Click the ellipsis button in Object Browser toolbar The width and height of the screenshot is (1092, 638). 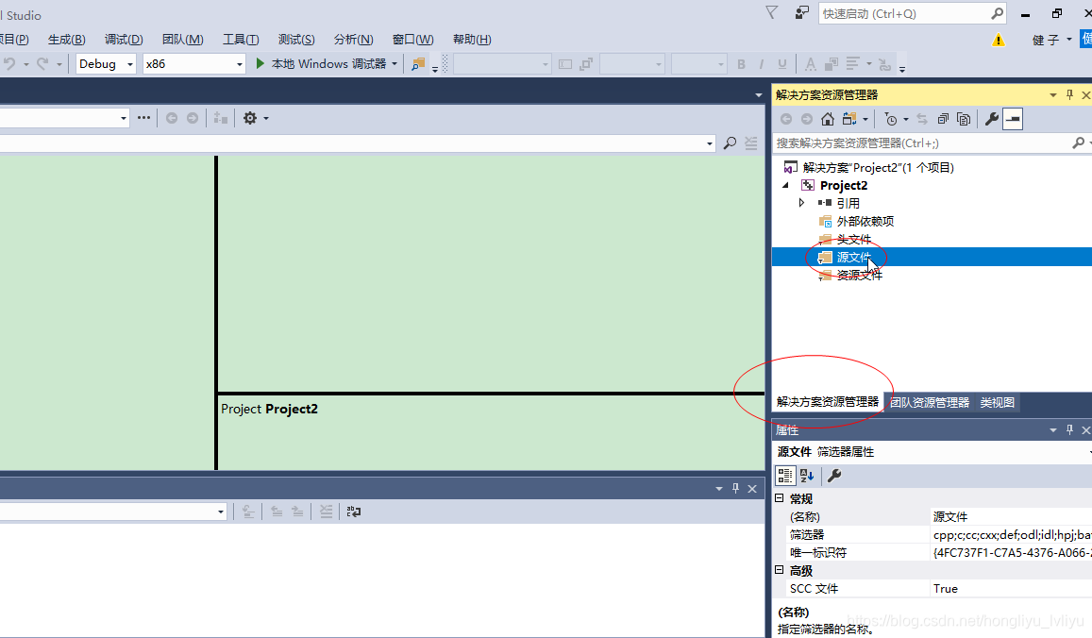[x=143, y=118]
